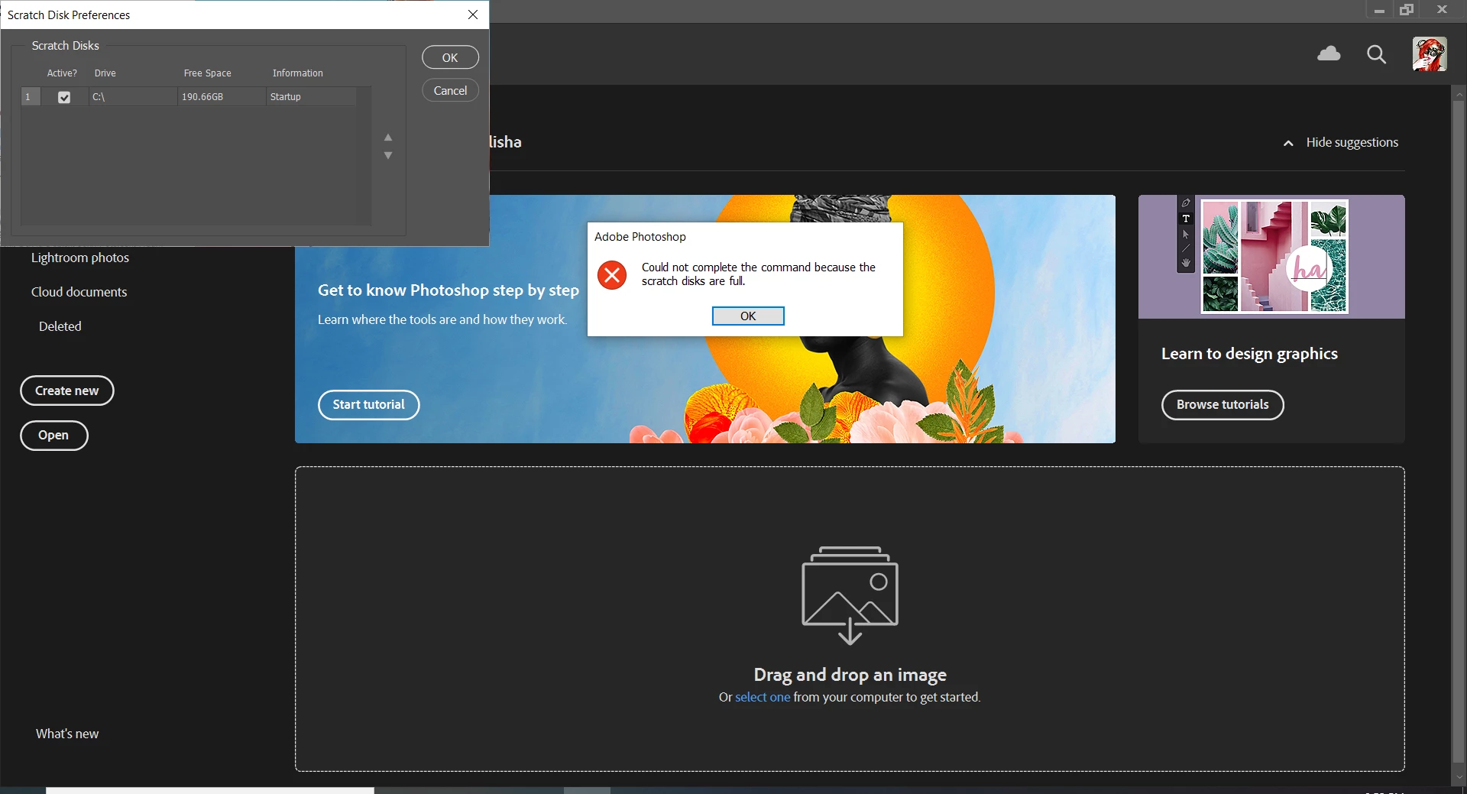1467x794 pixels.
Task: Open the search magnifier icon
Action: (x=1376, y=54)
